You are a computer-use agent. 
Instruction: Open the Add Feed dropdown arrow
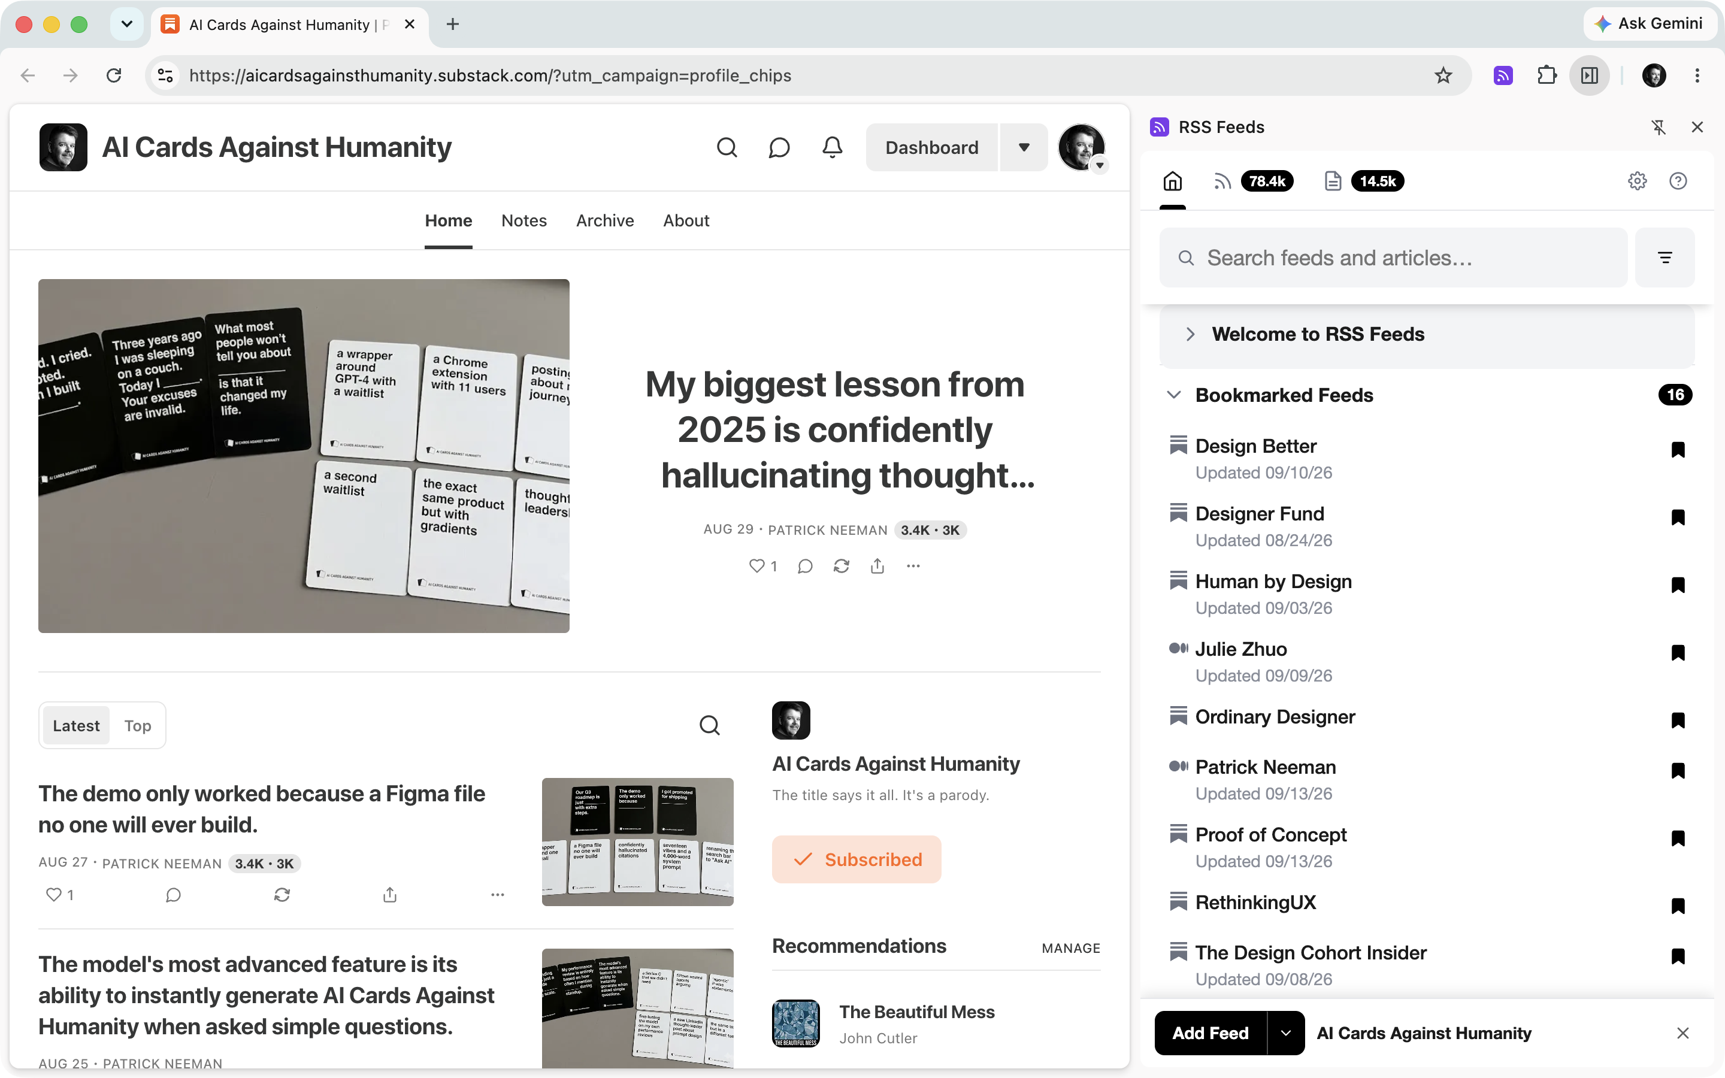point(1286,1032)
